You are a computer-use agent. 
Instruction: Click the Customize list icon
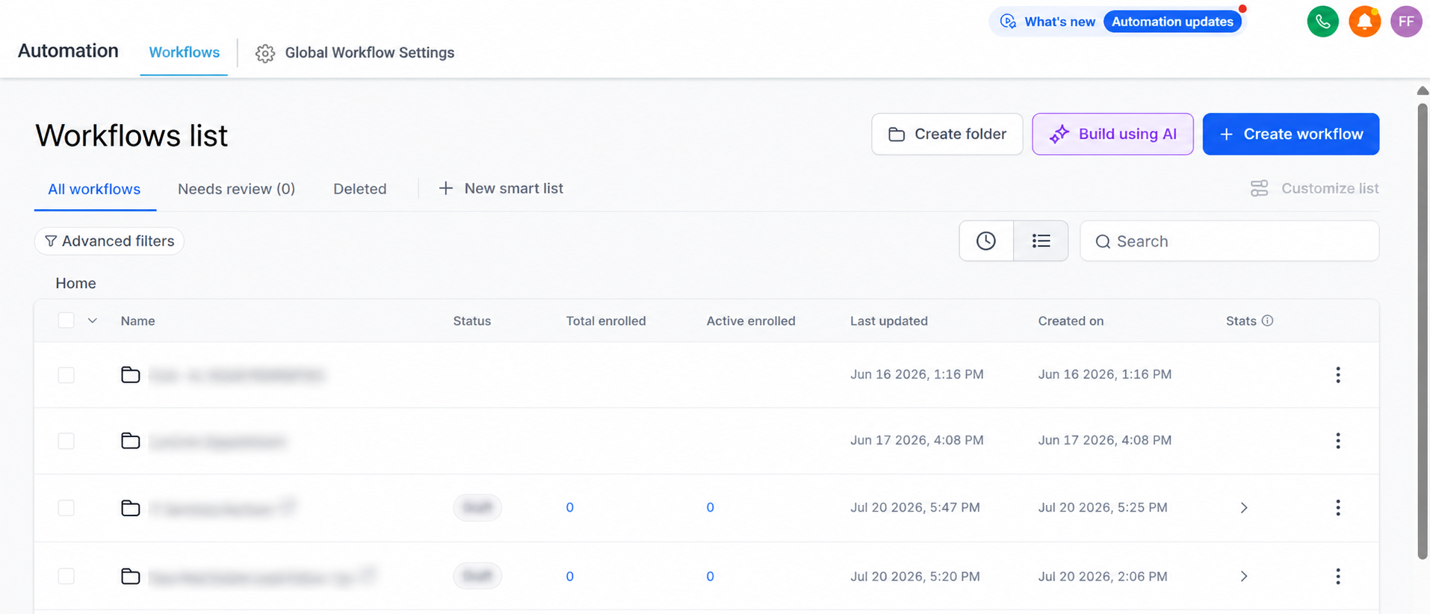pyautogui.click(x=1259, y=188)
